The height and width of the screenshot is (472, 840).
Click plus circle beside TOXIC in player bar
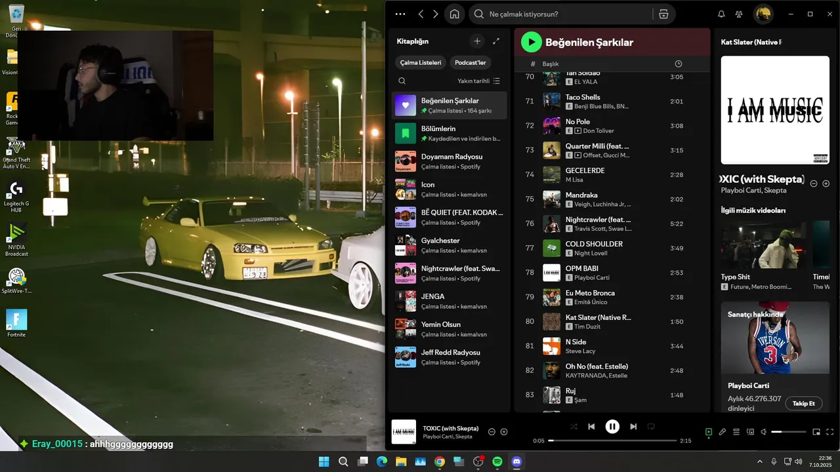pos(504,432)
